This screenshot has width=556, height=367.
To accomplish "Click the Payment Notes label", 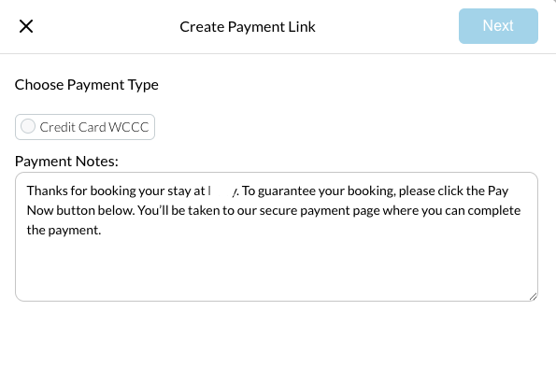I will 66,162.
